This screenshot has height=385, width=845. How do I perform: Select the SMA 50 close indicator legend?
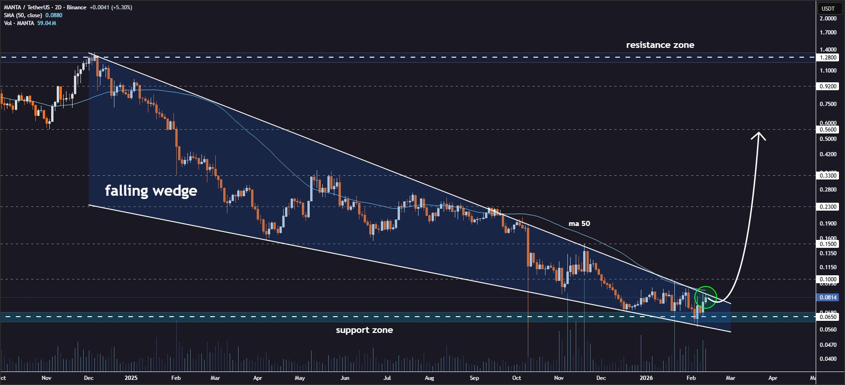pos(33,15)
